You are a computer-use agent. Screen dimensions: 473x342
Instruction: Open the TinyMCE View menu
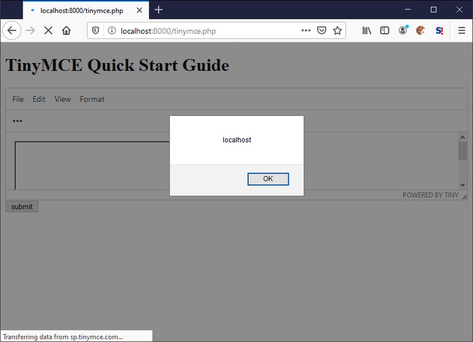click(x=62, y=99)
